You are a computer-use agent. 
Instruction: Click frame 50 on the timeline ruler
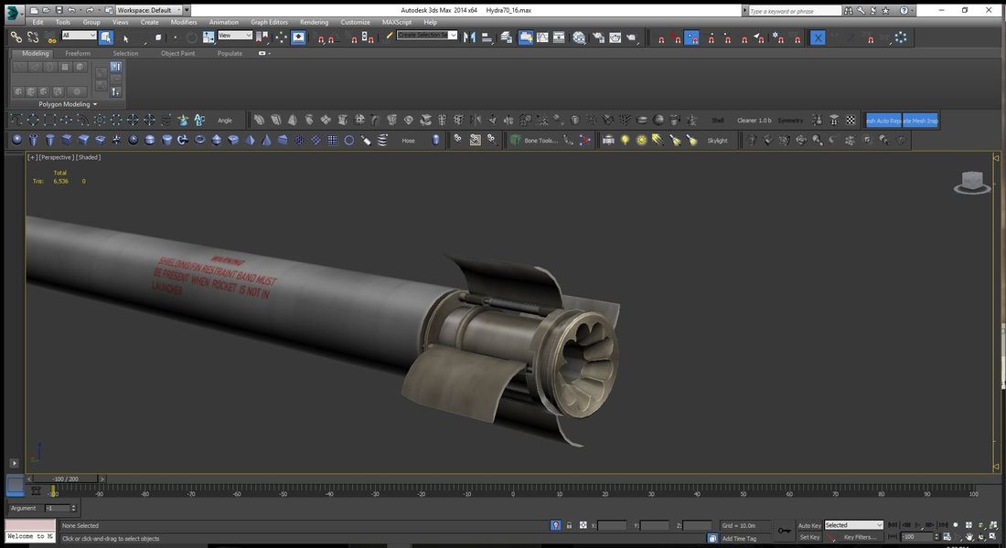(x=743, y=491)
